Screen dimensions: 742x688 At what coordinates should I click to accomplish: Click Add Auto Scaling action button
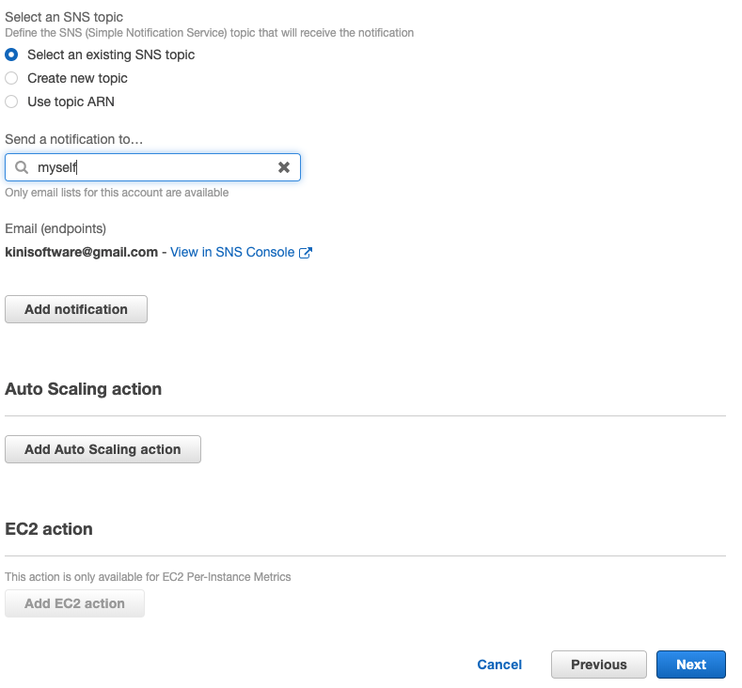[103, 449]
